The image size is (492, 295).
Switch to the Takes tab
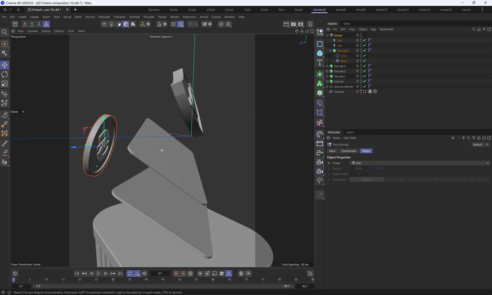(346, 24)
